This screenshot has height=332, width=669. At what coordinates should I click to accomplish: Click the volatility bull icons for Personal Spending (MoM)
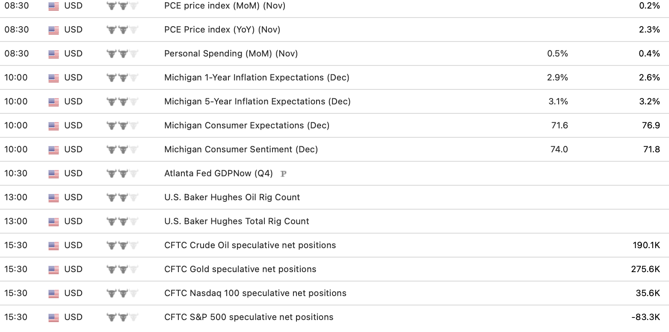click(x=123, y=54)
